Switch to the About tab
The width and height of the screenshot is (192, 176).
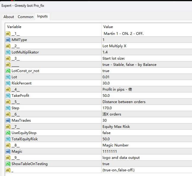[9, 17]
